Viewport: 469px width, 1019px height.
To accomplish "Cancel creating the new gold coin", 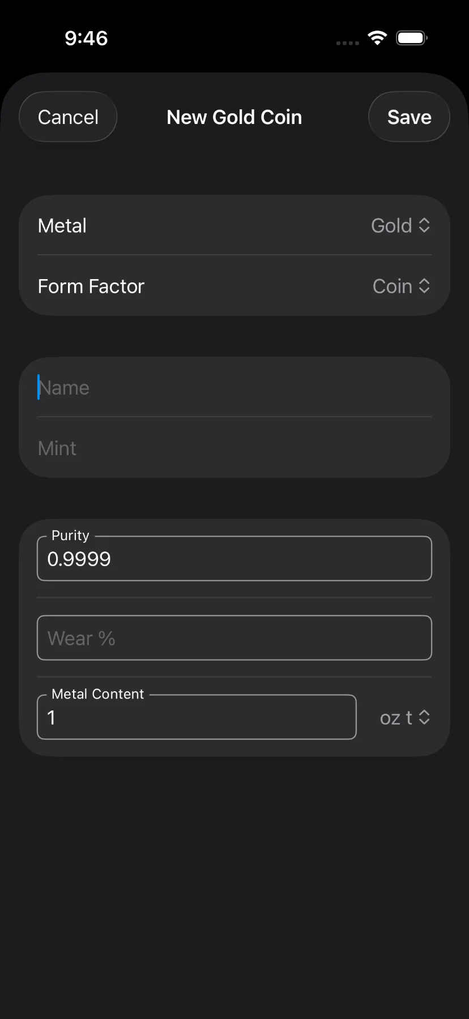I will pos(67,117).
